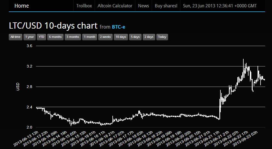Choose the 3 months range
The width and height of the screenshot is (272, 149).
pos(73,37)
